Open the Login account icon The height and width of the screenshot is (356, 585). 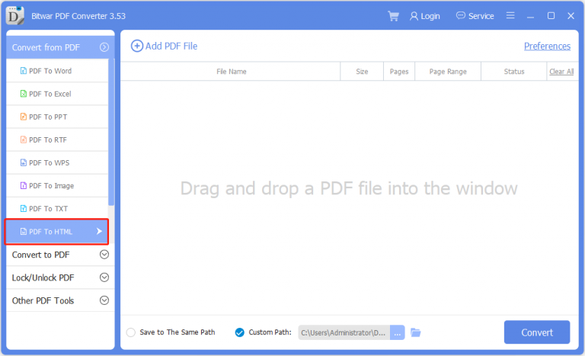coord(414,16)
